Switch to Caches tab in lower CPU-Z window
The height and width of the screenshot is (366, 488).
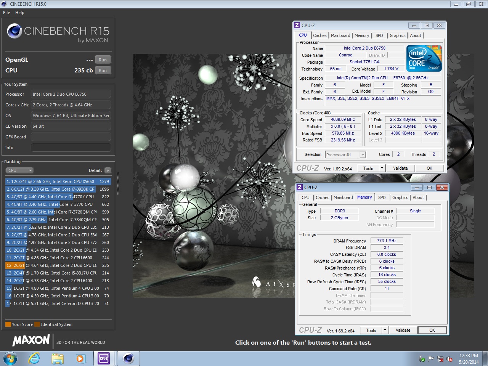click(x=323, y=197)
